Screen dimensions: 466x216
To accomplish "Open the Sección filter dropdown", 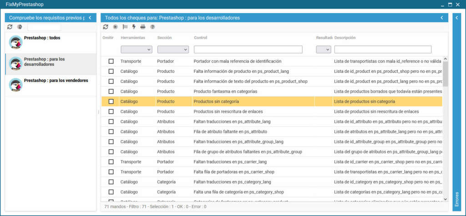I will pos(173,49).
